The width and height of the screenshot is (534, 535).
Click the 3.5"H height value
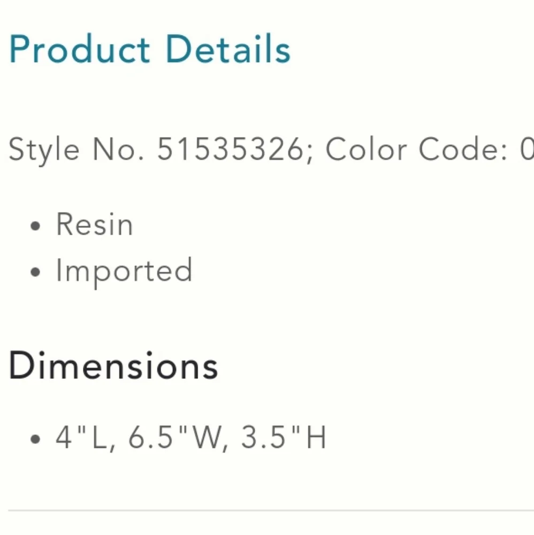tap(284, 437)
